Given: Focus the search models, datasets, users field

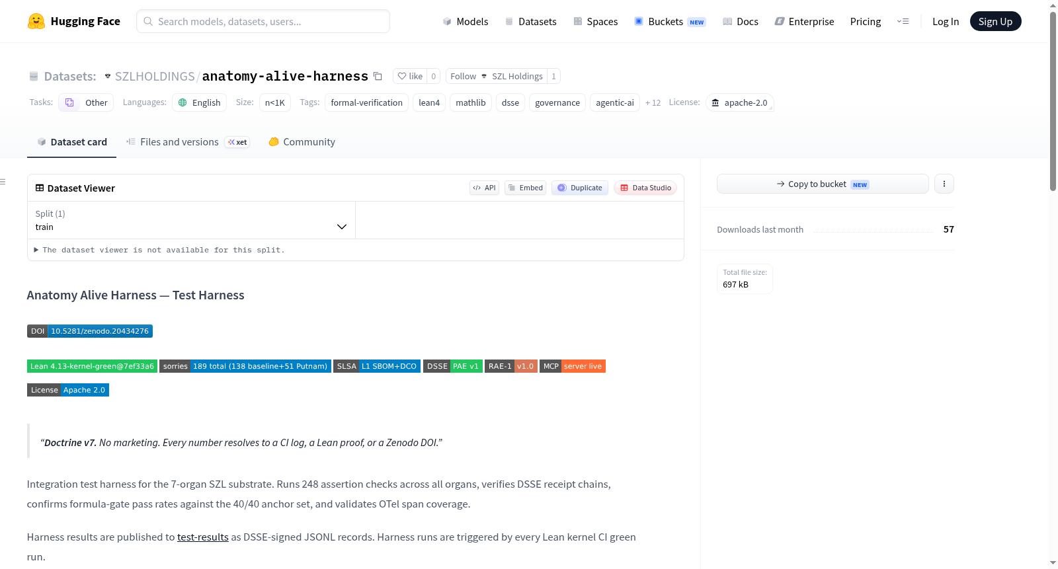Looking at the screenshot, I should click(x=263, y=21).
